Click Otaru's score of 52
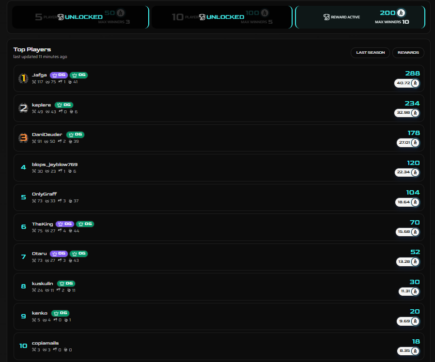This screenshot has width=435, height=362. [415, 252]
